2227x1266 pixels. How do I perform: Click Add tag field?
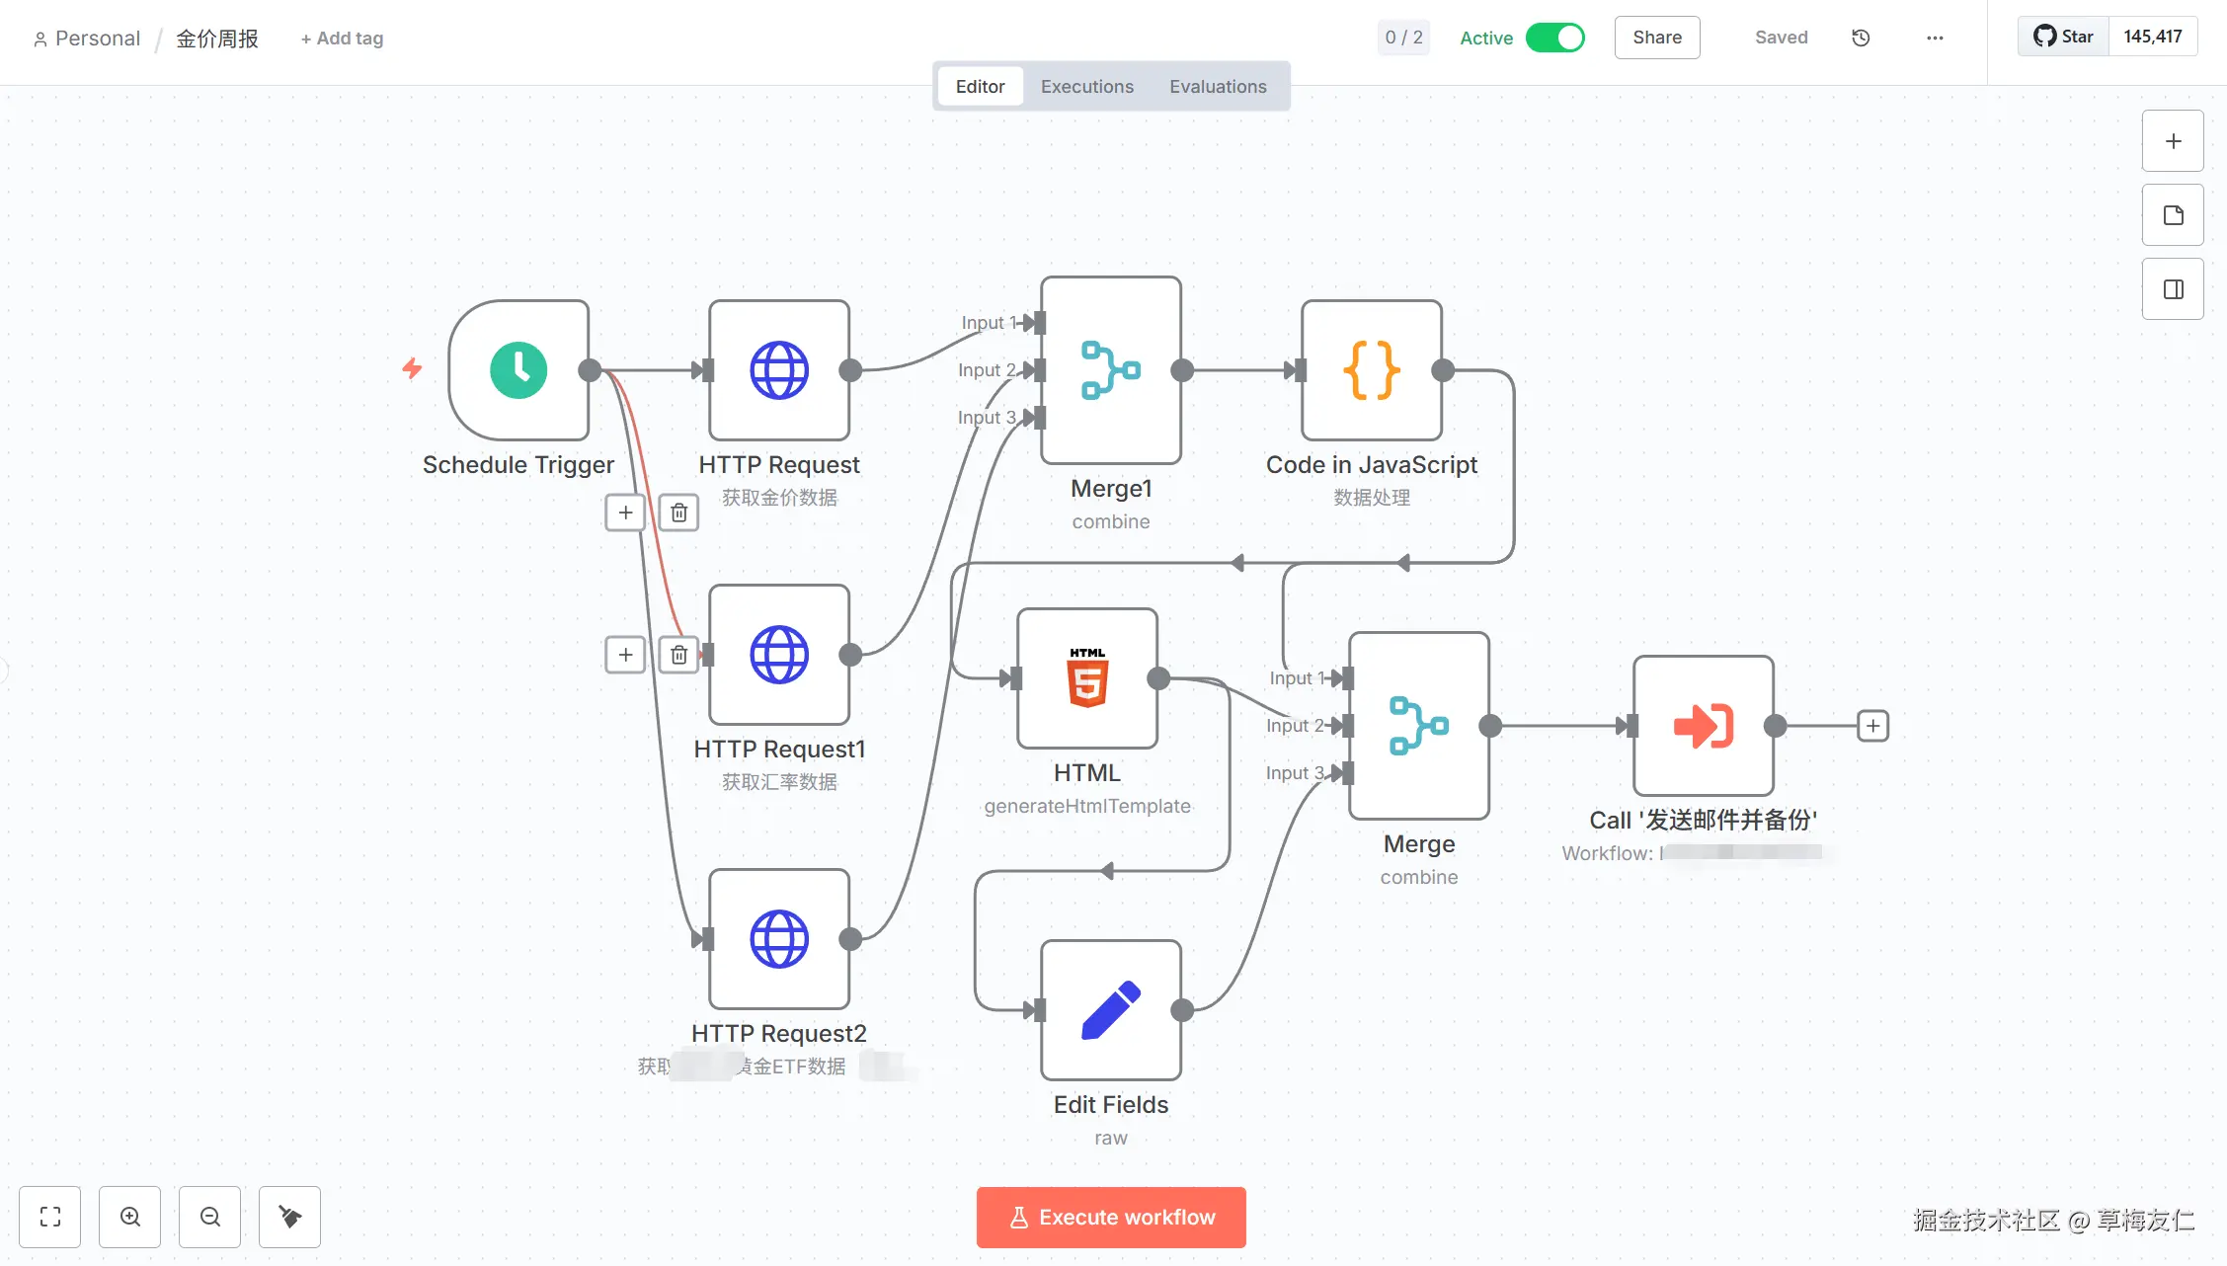tap(342, 39)
